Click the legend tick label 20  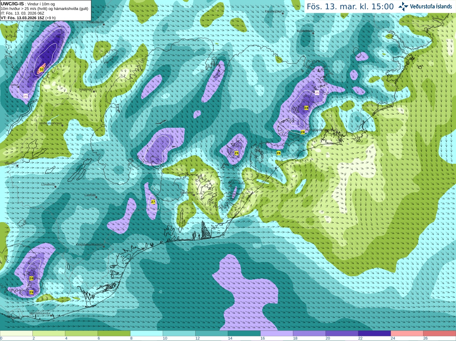(x=328, y=339)
